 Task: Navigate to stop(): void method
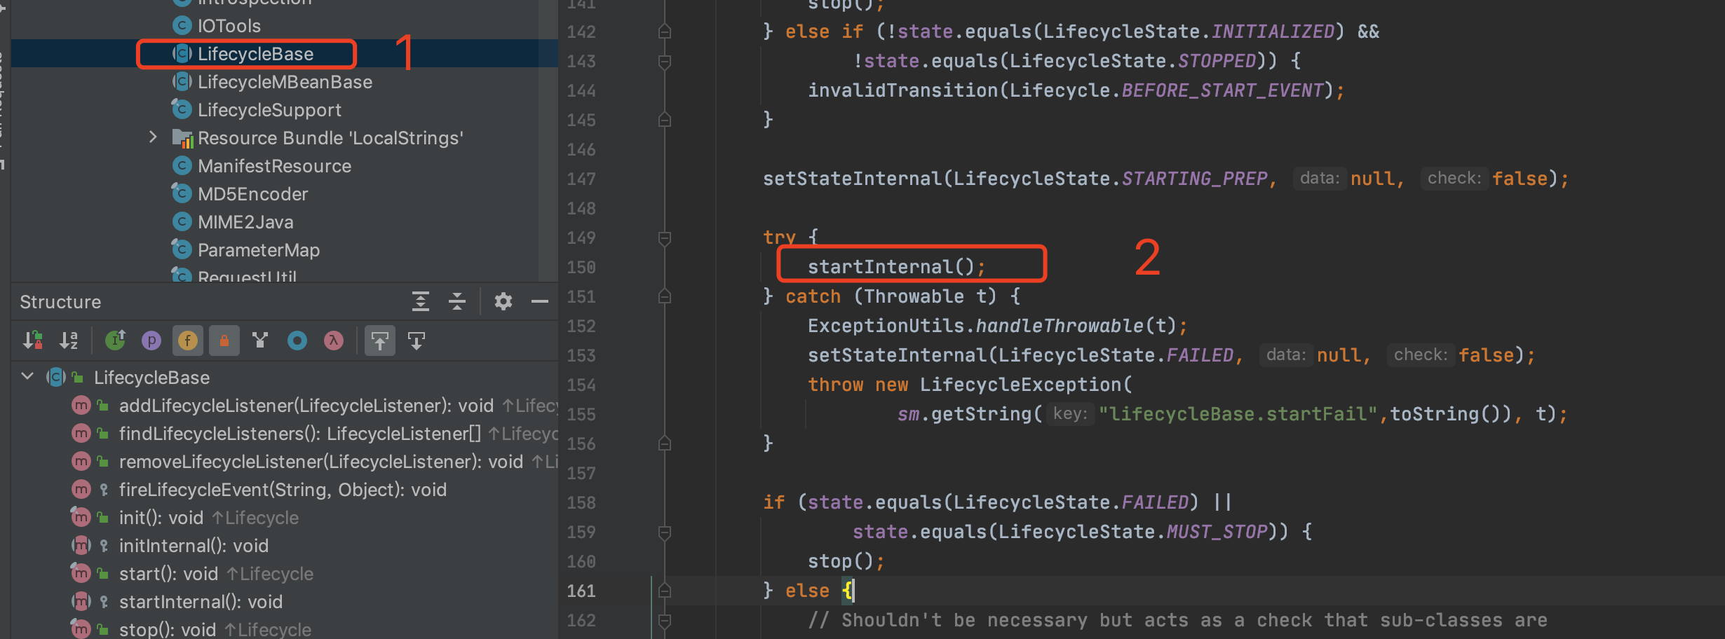coord(168,628)
